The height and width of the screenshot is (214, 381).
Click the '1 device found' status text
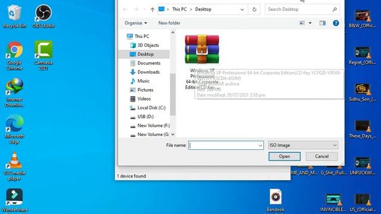(132, 176)
